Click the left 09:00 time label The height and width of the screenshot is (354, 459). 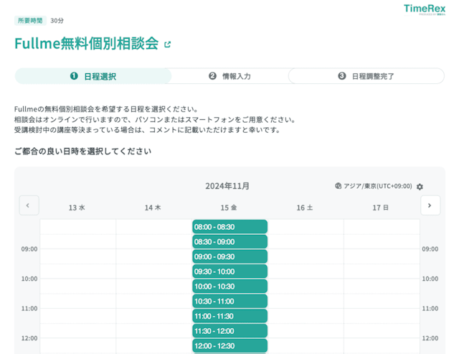pyautogui.click(x=29, y=249)
